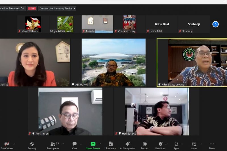This screenshot has width=227, height=151.
Task: Expand the caret beside Share Screen
Action: pos(100,144)
